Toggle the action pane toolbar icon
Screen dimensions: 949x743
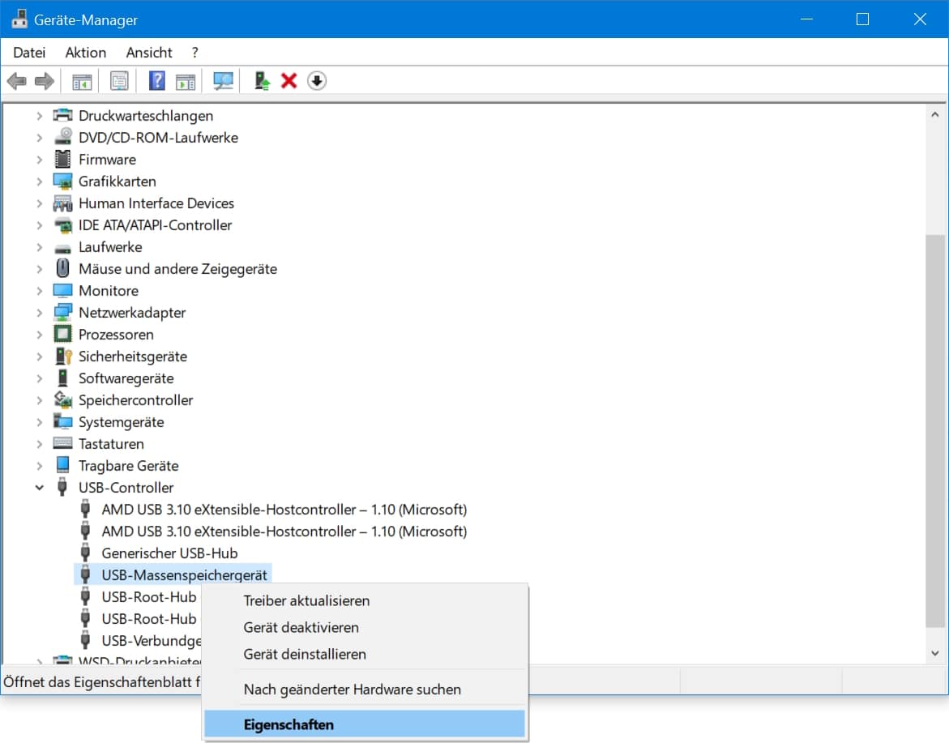(x=186, y=81)
